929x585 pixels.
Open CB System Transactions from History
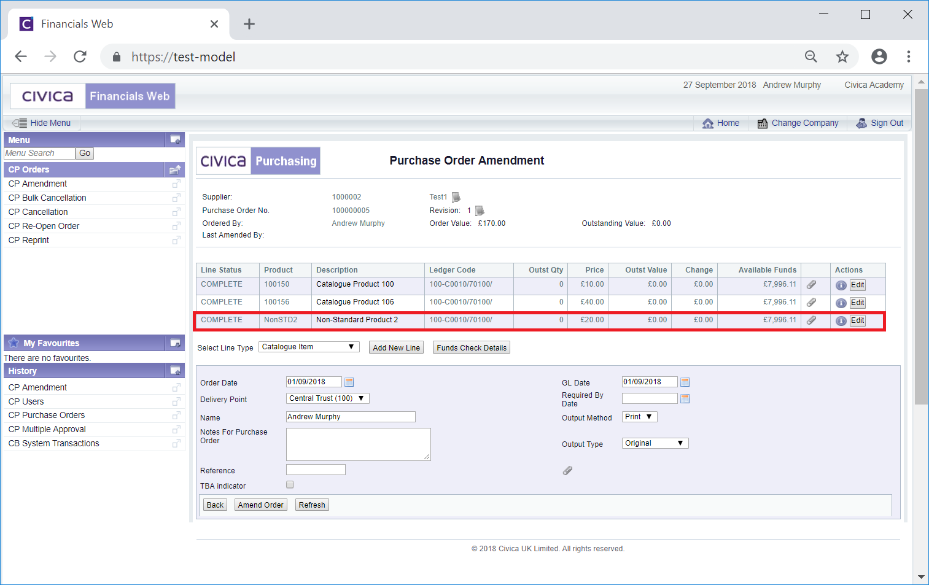pyautogui.click(x=53, y=443)
